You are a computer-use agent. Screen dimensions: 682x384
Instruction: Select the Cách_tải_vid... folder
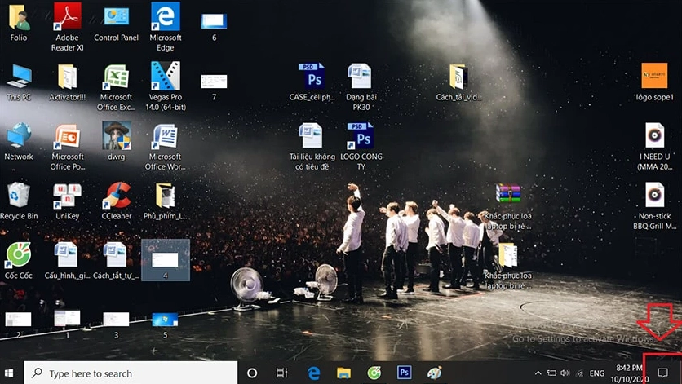click(458, 82)
